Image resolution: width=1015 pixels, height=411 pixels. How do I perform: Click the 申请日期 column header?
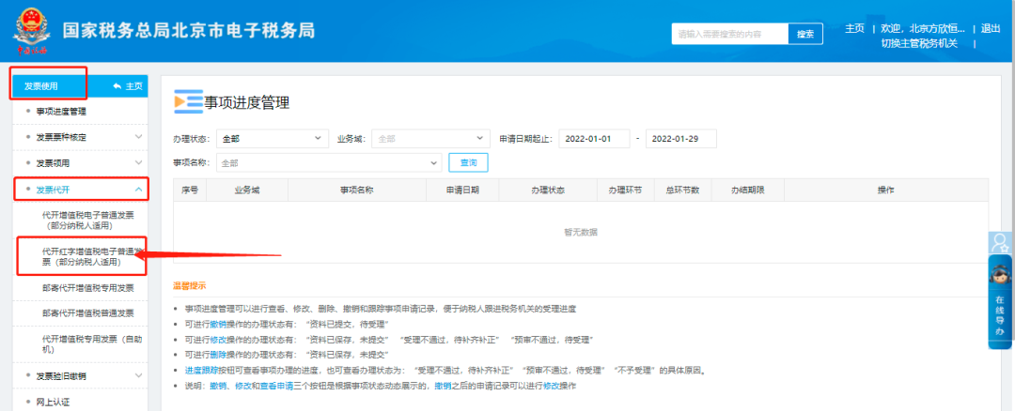(x=462, y=190)
